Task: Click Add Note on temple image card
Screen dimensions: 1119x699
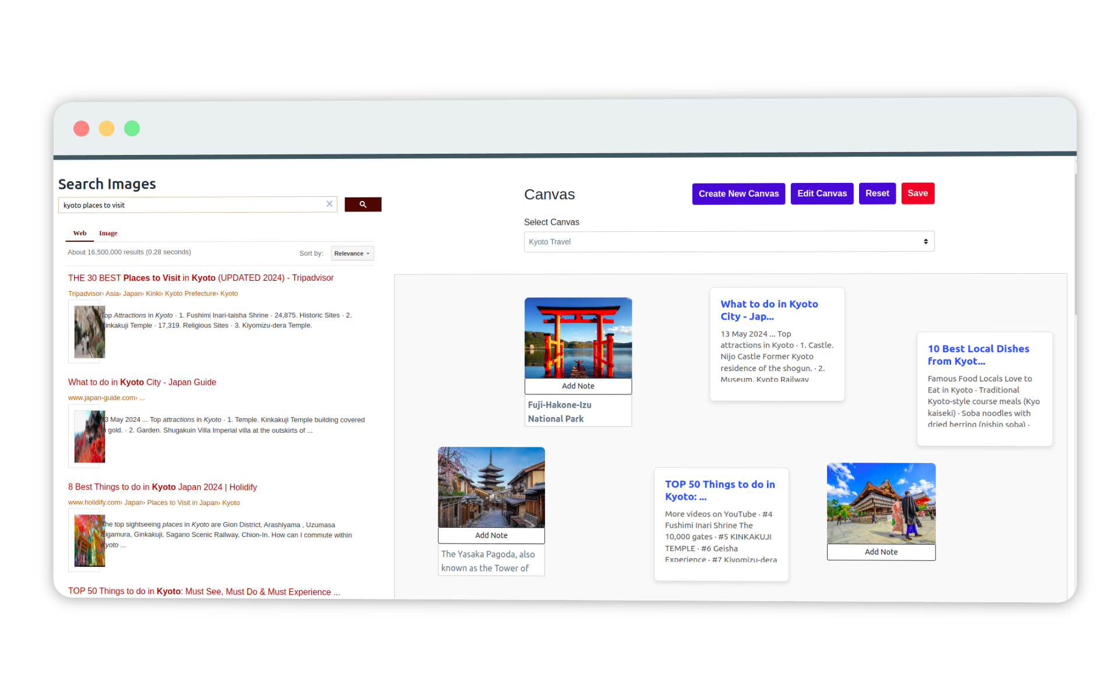Action: (x=881, y=552)
